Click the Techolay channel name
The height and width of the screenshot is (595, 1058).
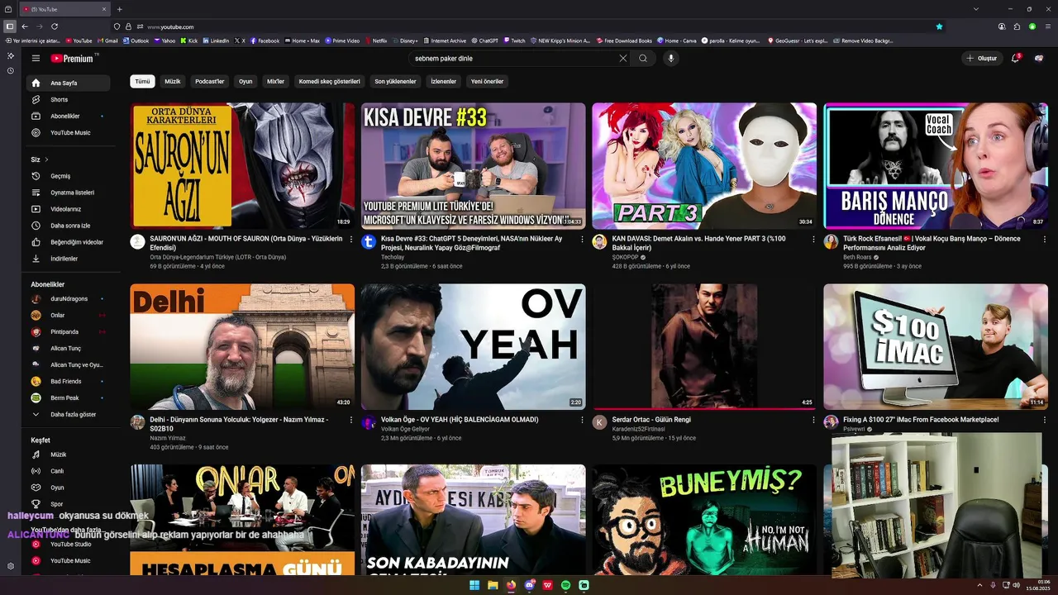coord(393,257)
